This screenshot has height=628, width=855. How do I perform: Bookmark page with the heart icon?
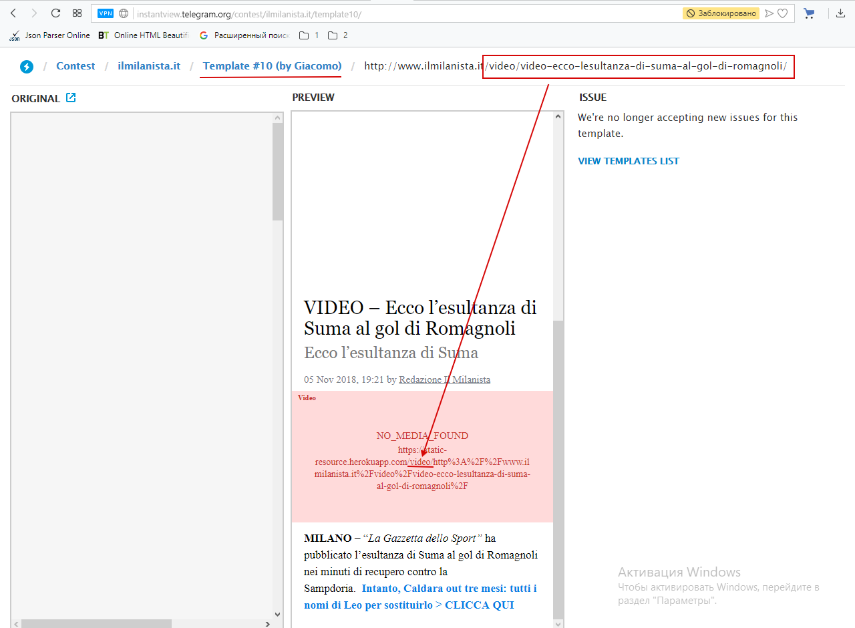(783, 13)
